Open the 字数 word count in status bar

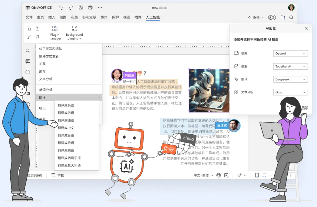(x=58, y=175)
